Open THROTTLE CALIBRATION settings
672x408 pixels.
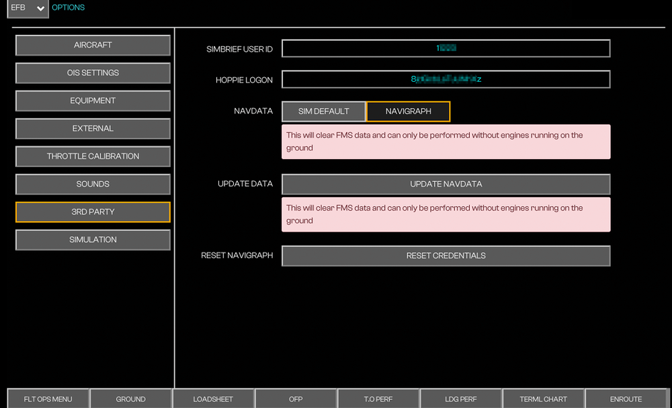(x=93, y=156)
